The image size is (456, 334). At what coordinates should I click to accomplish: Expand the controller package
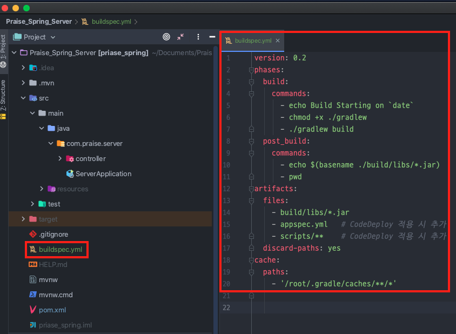point(61,158)
